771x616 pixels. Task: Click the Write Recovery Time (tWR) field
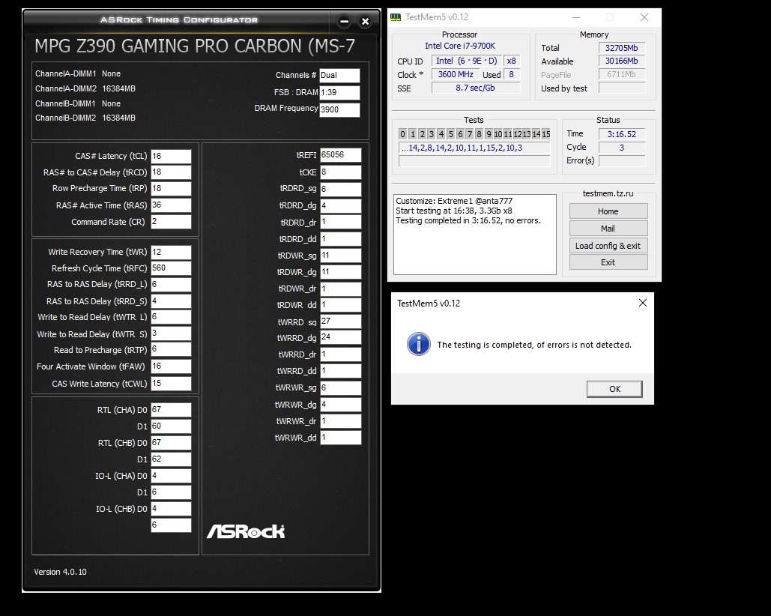pyautogui.click(x=171, y=253)
